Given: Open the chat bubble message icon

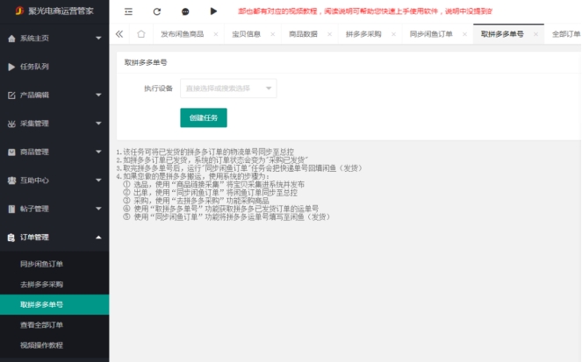Looking at the screenshot, I should [x=185, y=12].
